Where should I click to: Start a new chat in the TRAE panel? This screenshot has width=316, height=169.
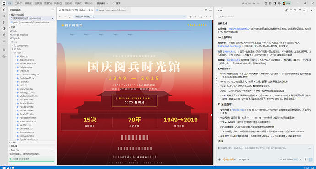(287, 10)
